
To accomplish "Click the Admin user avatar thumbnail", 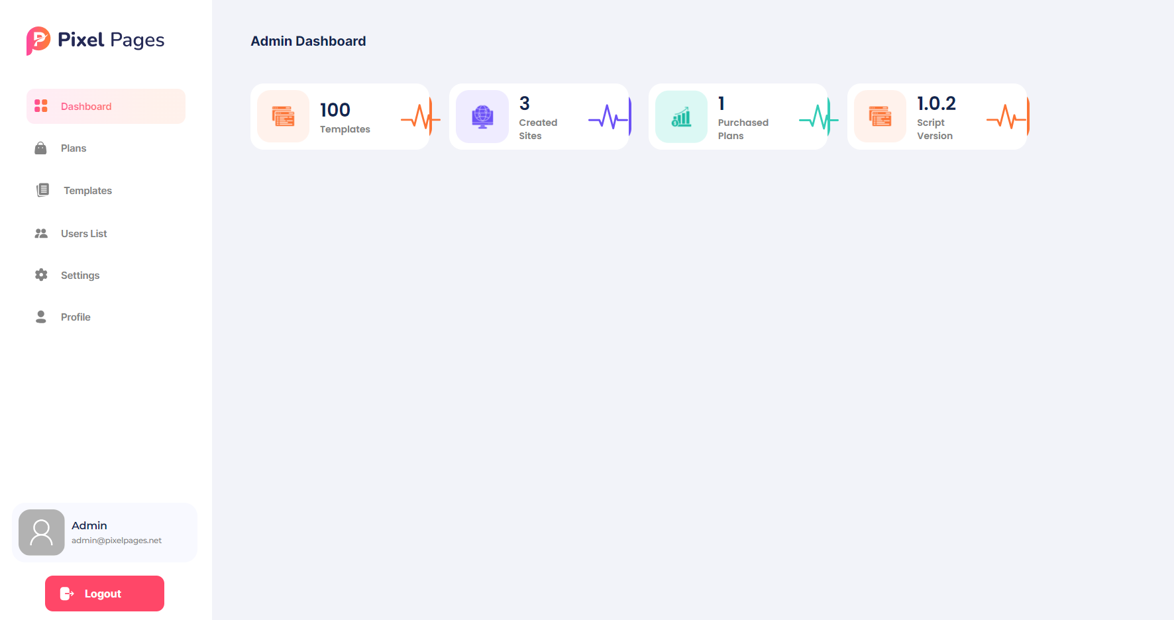I will point(42,532).
